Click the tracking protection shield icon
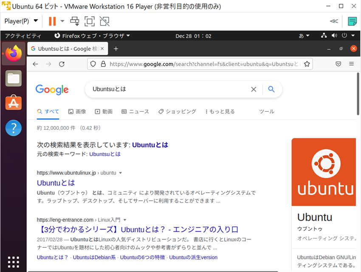The height and width of the screenshot is (272, 361). (x=93, y=64)
